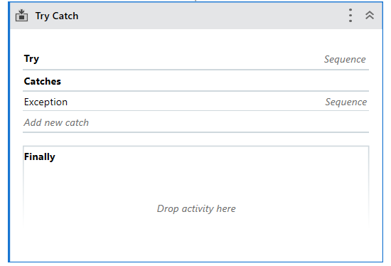
Task: Select the Try Catch title text
Action: pyautogui.click(x=57, y=16)
